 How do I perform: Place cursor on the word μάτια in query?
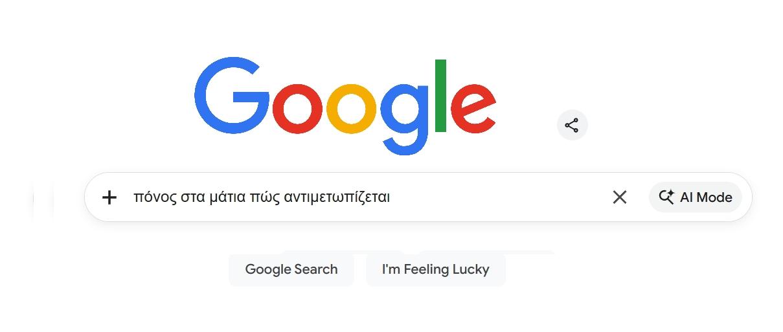(227, 197)
